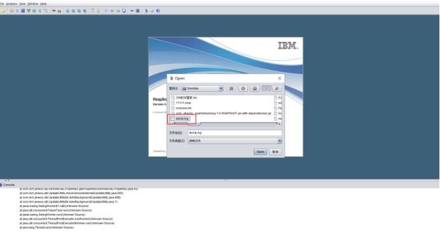440x233 pixels.
Task: Click the Open button
Action: 260,152
